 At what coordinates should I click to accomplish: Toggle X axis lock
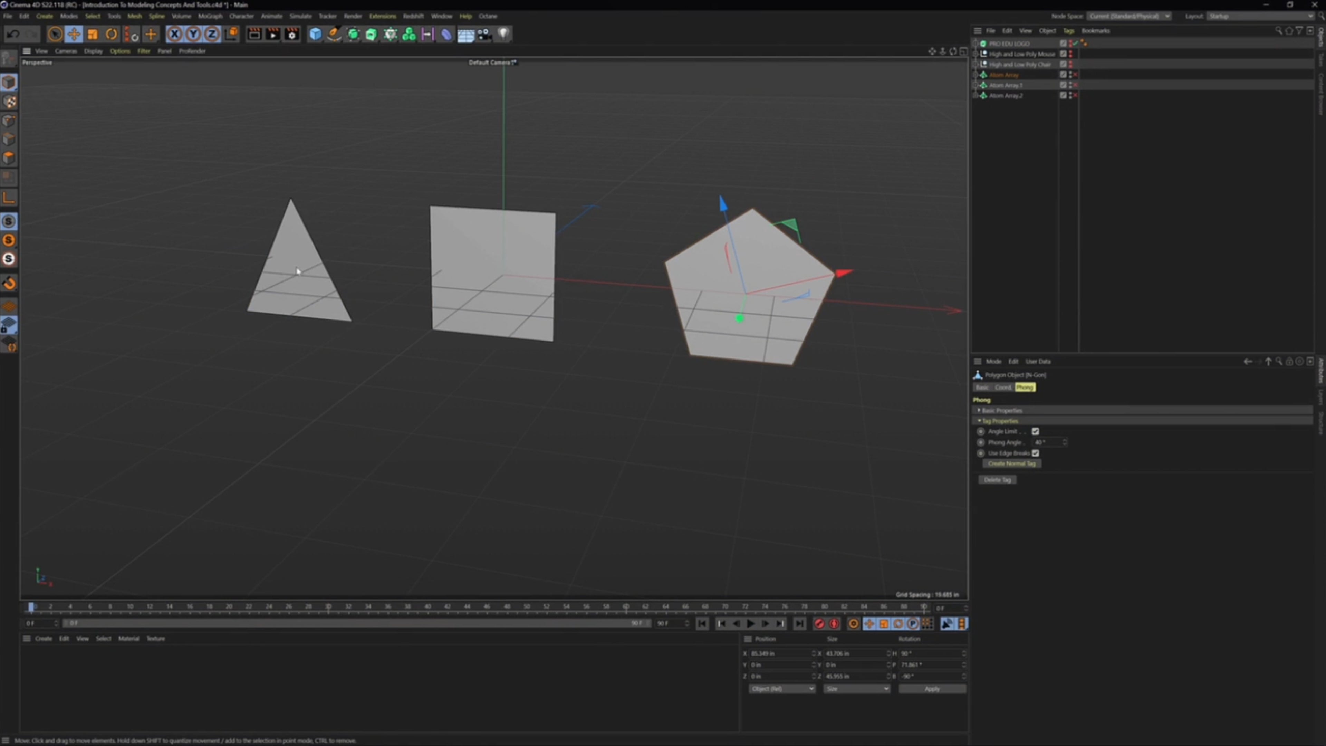pyautogui.click(x=174, y=35)
